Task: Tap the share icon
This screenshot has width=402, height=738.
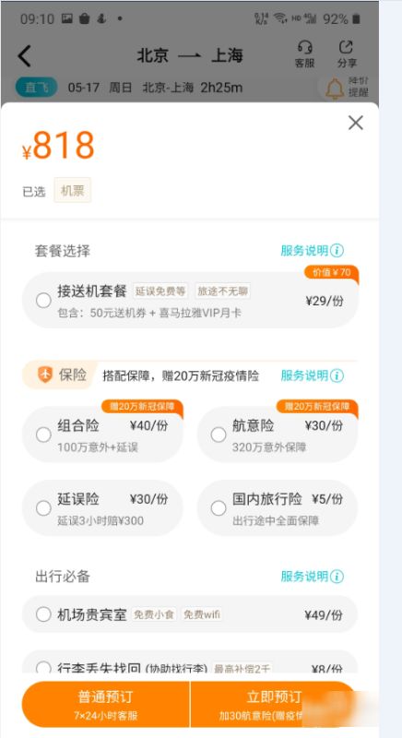Action: pos(346,47)
